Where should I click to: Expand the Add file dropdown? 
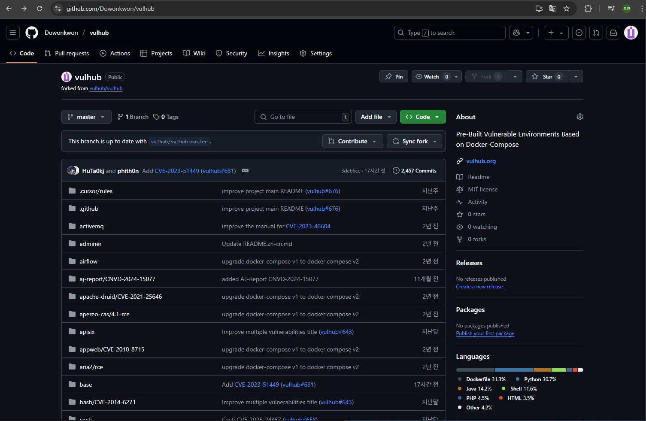point(376,117)
